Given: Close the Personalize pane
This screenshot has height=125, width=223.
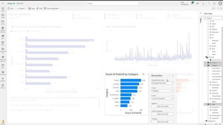Looking at the screenshot, I should coord(173,76).
